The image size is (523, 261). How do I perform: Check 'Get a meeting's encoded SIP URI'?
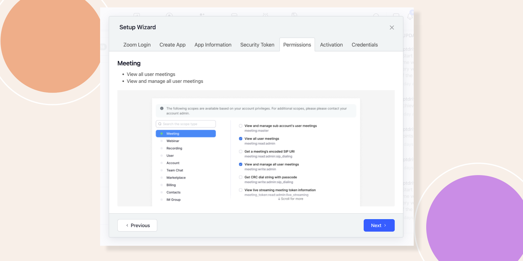pyautogui.click(x=241, y=151)
